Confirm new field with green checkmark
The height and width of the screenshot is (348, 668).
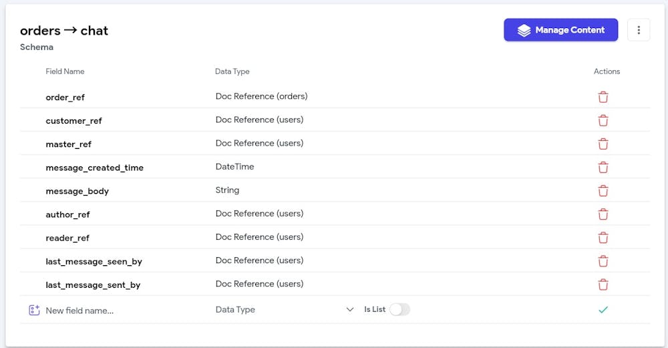click(x=603, y=310)
